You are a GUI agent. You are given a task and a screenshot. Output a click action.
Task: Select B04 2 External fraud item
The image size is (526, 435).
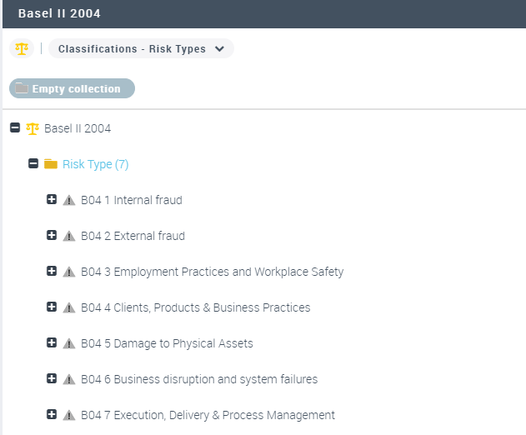tap(133, 236)
